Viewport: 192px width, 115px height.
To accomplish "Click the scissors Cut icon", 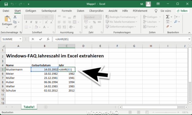I will click(x=15, y=17).
